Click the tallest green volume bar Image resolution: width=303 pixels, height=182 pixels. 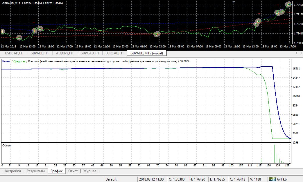click(275, 154)
